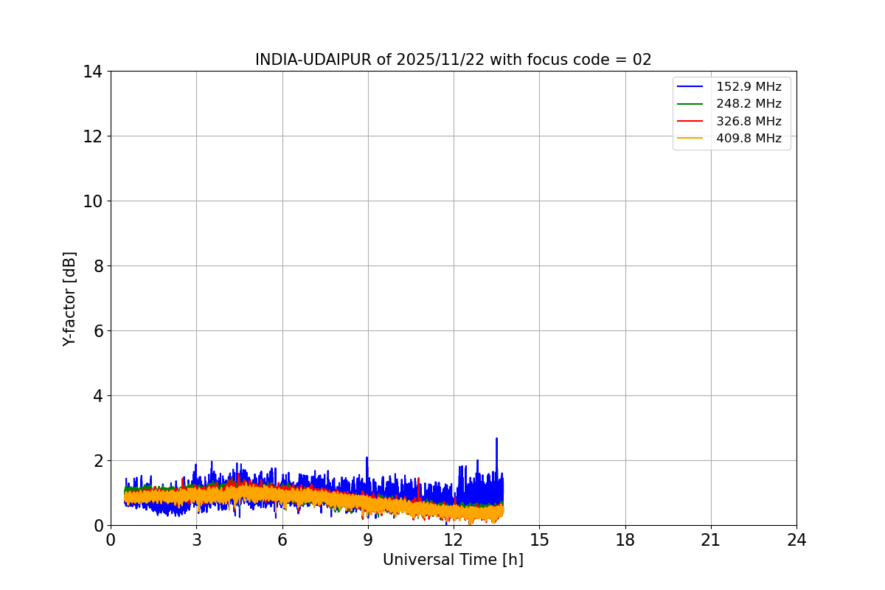
Task: Click the green line swatch in legend
Action: [690, 104]
